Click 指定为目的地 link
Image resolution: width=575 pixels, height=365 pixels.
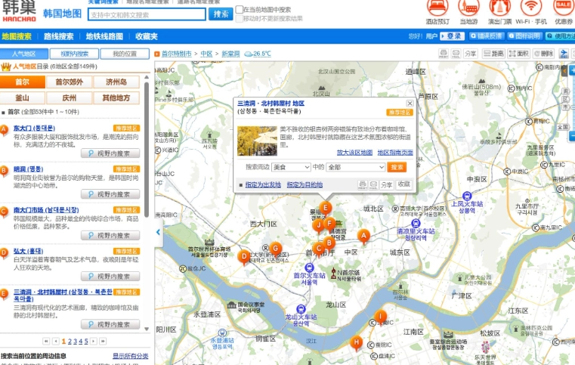tap(305, 184)
